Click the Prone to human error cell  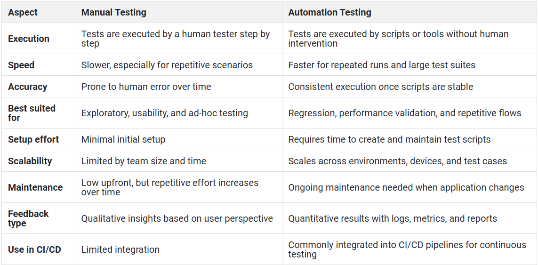click(146, 87)
